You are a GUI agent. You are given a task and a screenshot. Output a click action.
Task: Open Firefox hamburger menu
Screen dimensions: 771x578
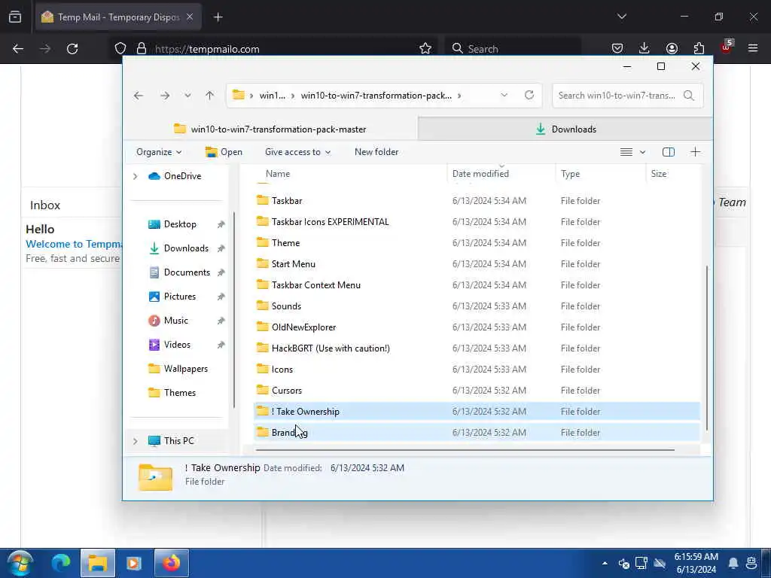point(753,48)
